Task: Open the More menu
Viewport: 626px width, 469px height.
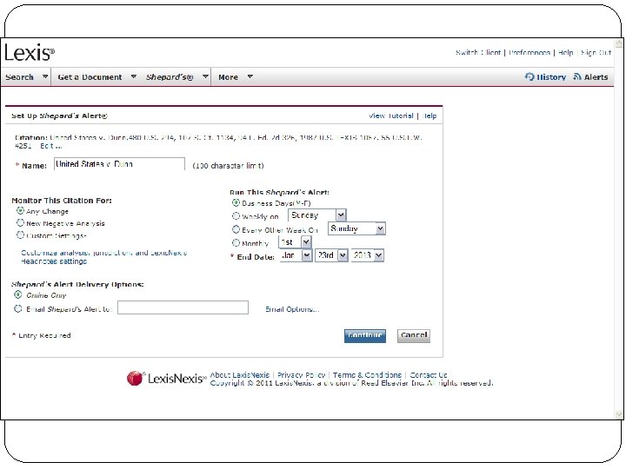Action: tap(228, 77)
